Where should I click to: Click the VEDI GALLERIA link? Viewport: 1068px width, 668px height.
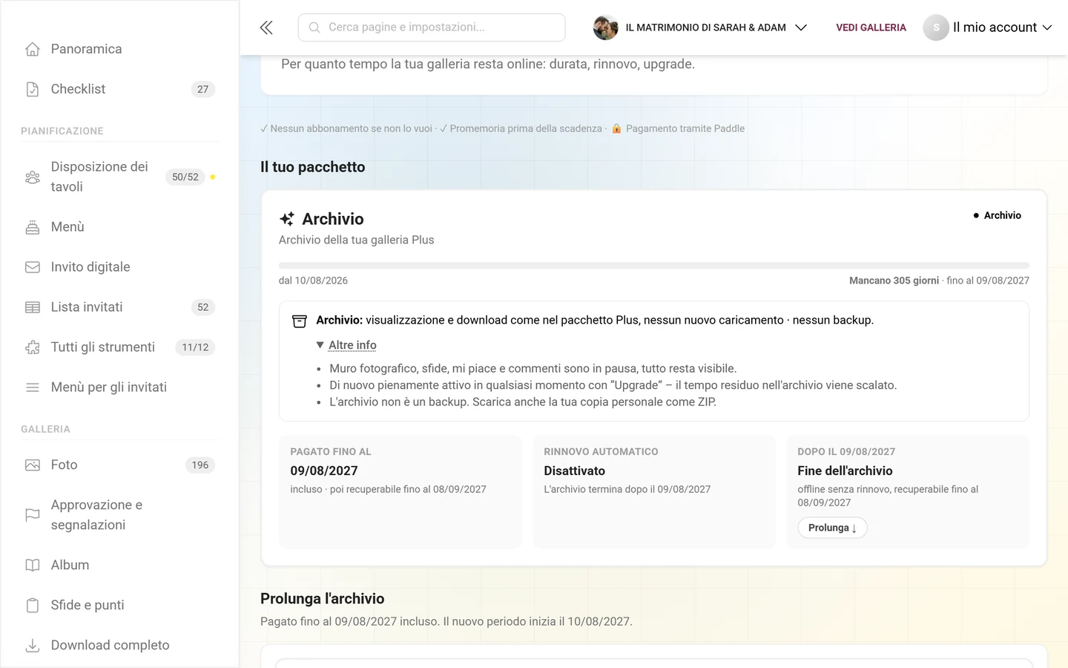871,27
